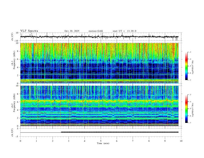Select the date text "Oct. 30, 2025"
This screenshot has width=204, height=158.
pos(72,31)
